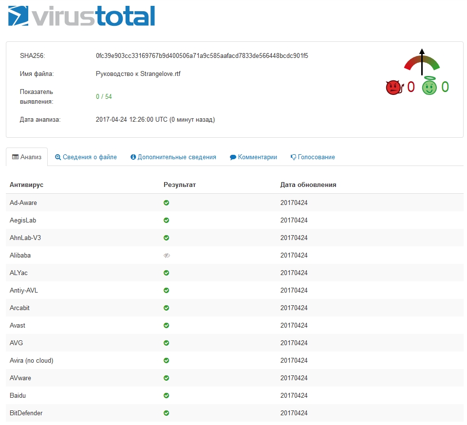Click the update date in the Alibaba row
The height and width of the screenshot is (425, 467).
pyautogui.click(x=294, y=255)
